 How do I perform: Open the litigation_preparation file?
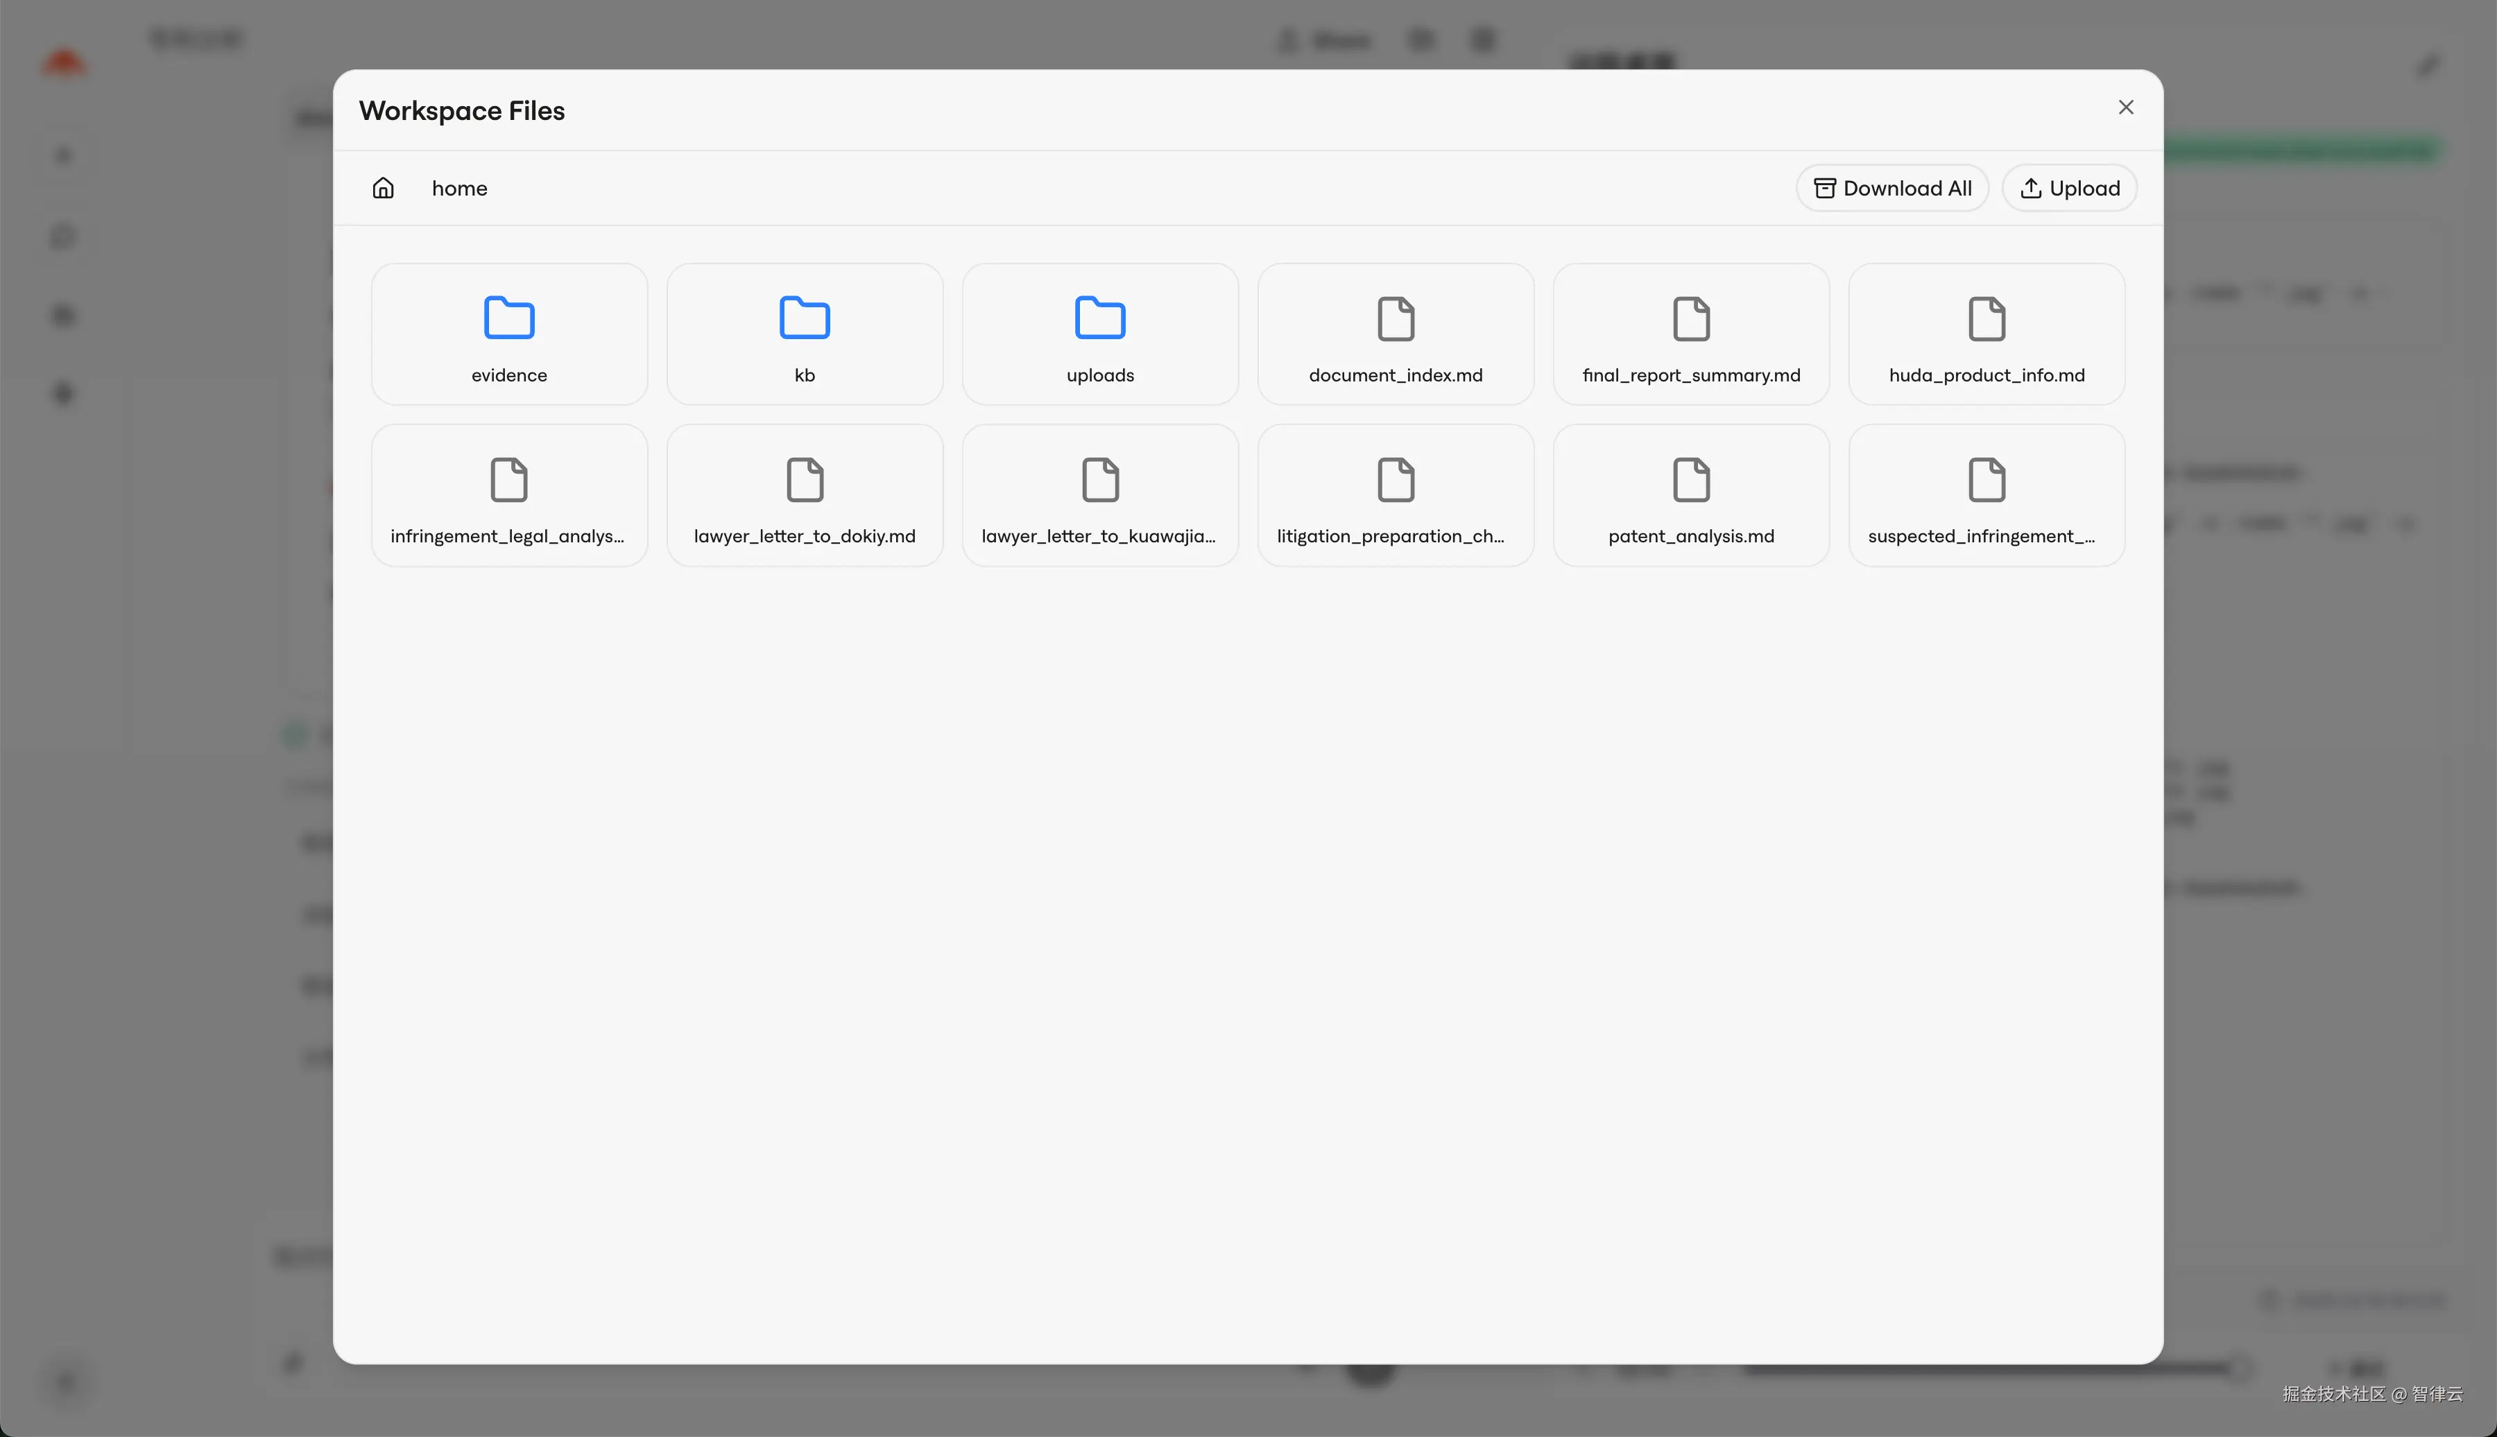1396,495
